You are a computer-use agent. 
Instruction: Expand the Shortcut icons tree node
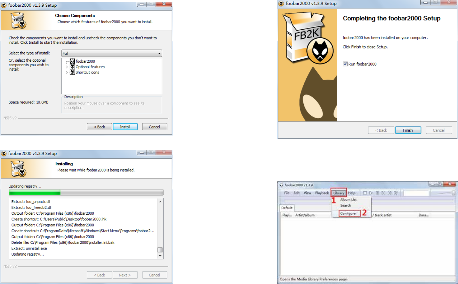coord(67,73)
